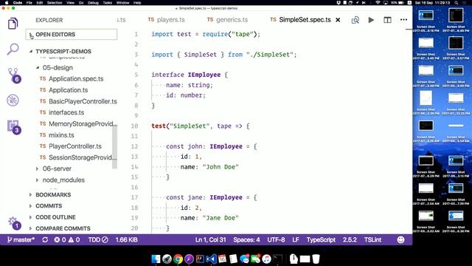Click the run play icon in the editor toolbar
The width and height of the screenshot is (472, 266).
click(371, 20)
